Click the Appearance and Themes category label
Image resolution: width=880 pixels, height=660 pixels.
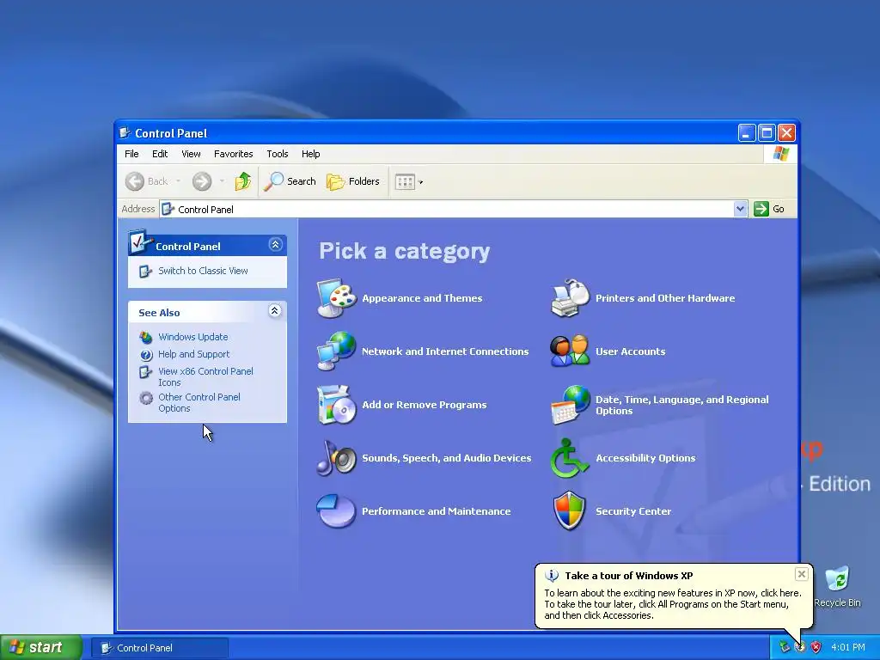[422, 298]
